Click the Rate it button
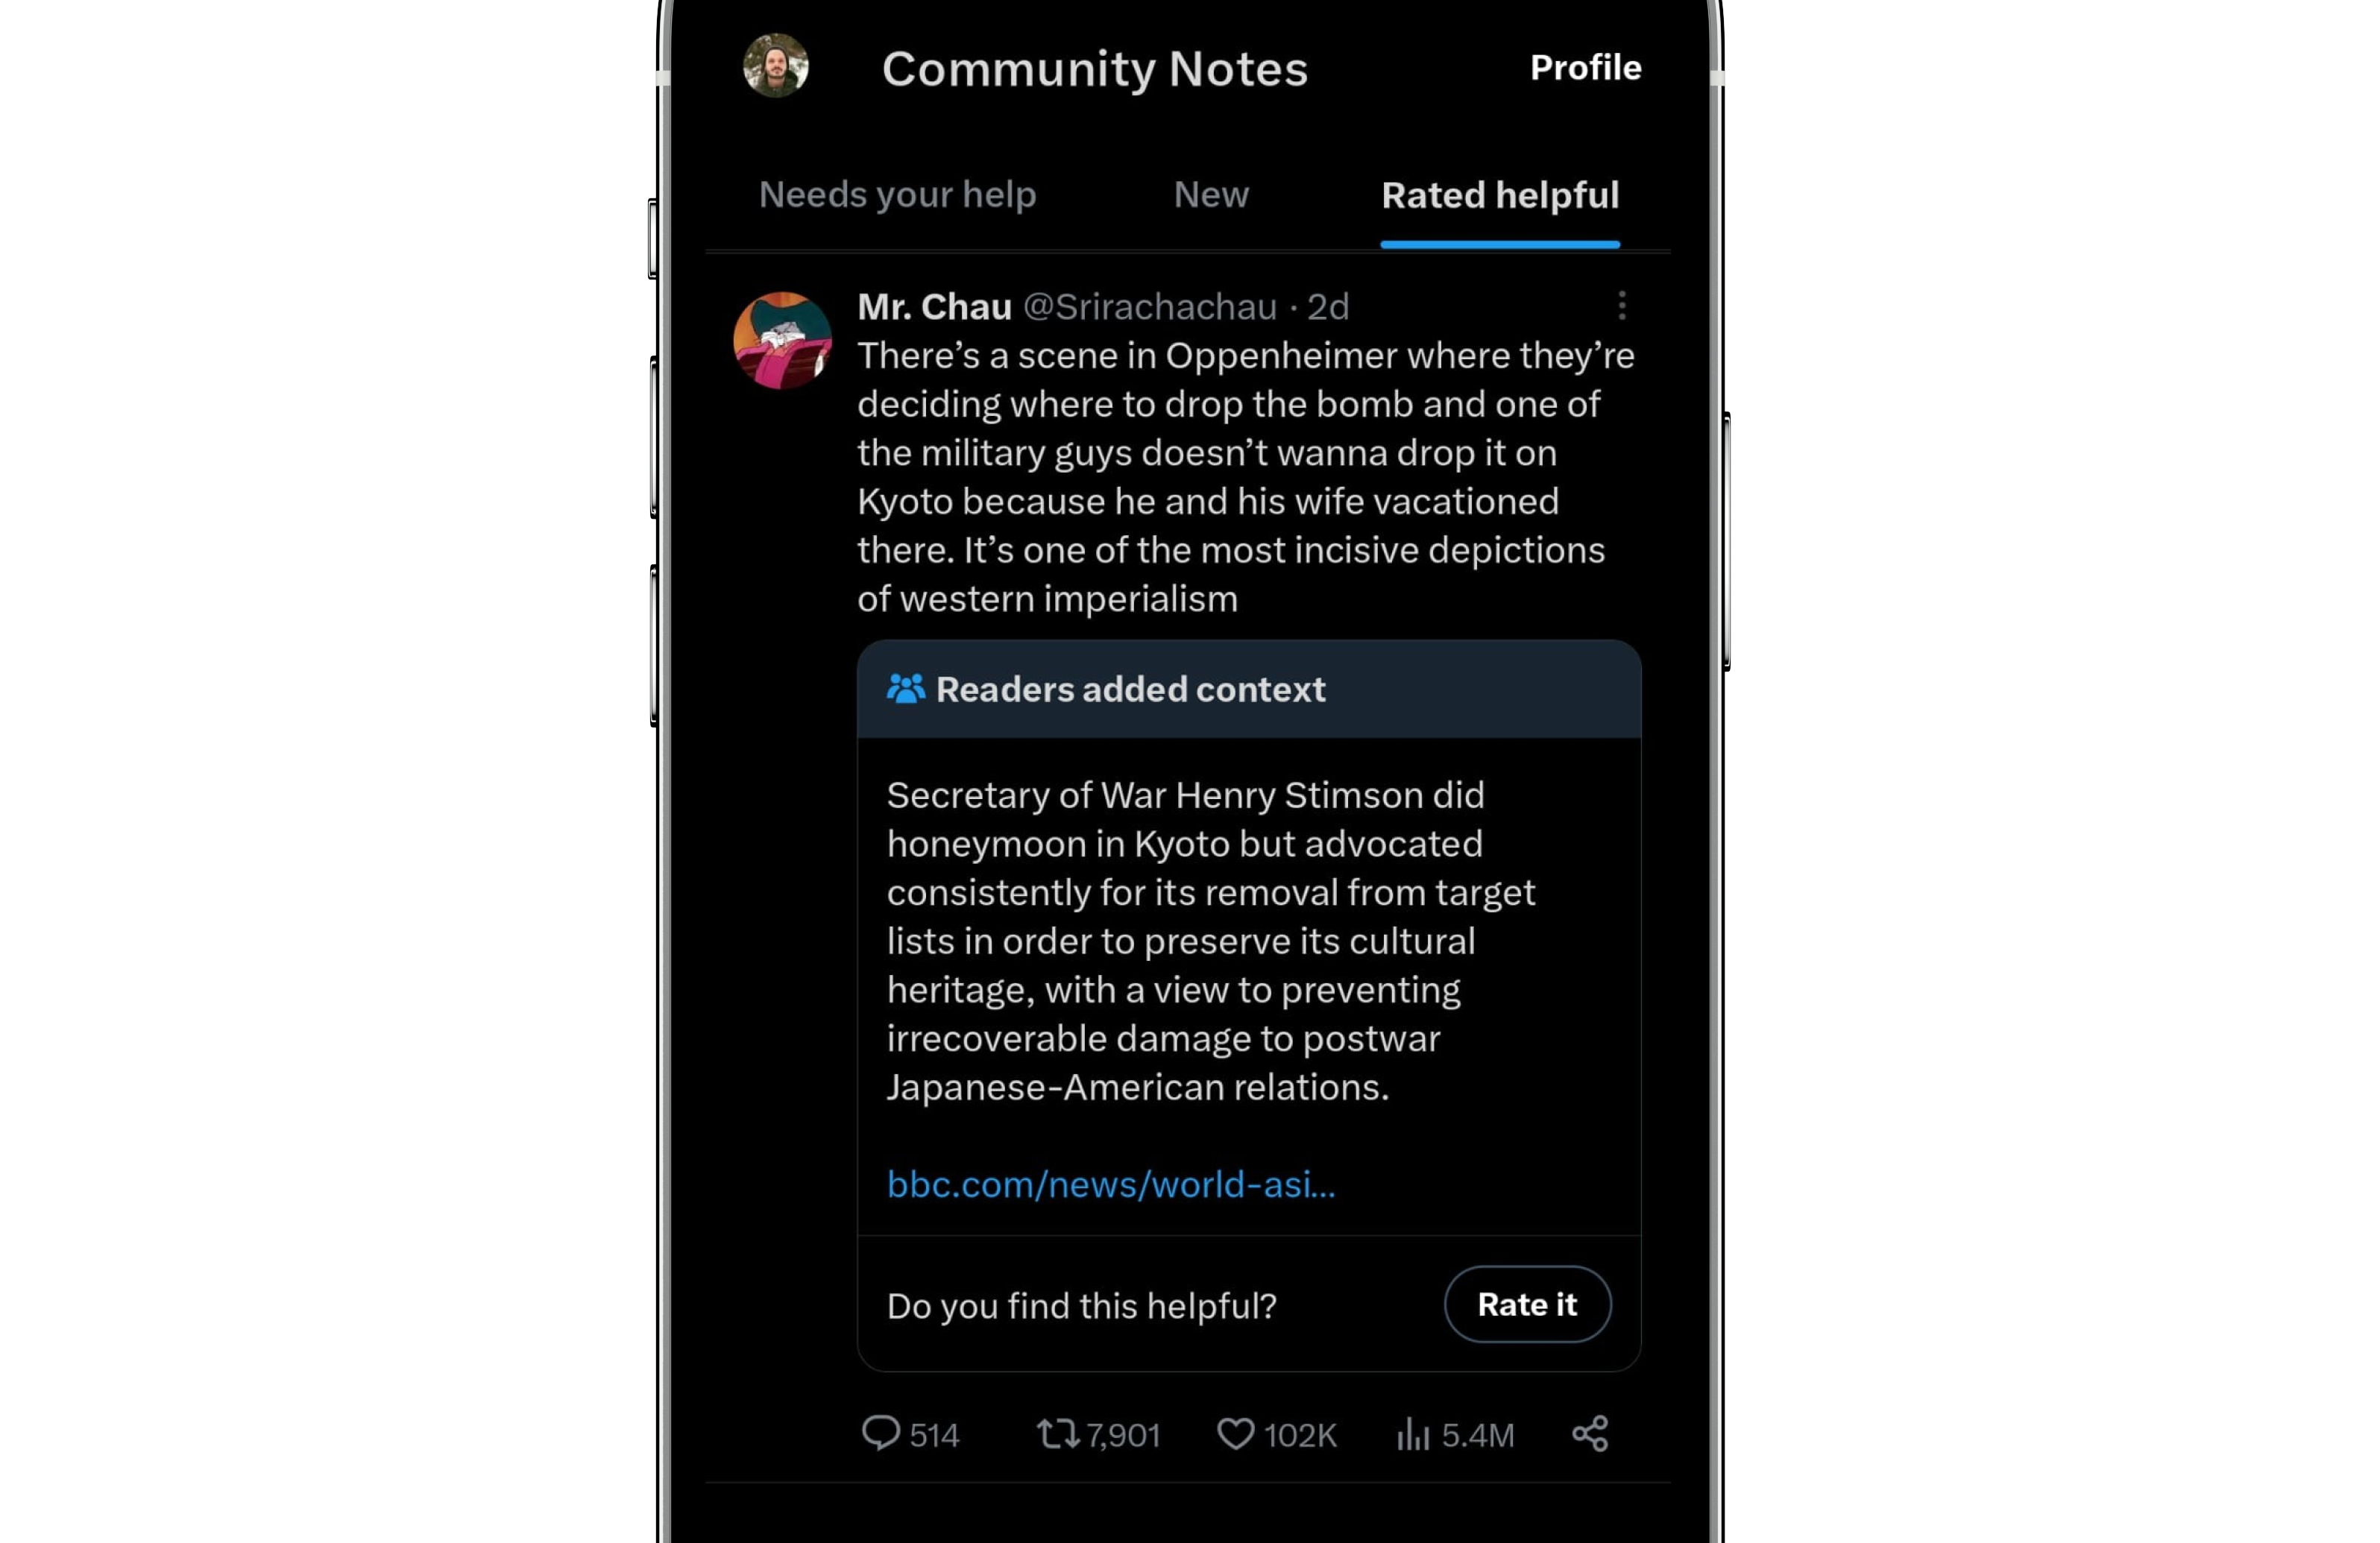This screenshot has width=2380, height=1543. point(1527,1304)
